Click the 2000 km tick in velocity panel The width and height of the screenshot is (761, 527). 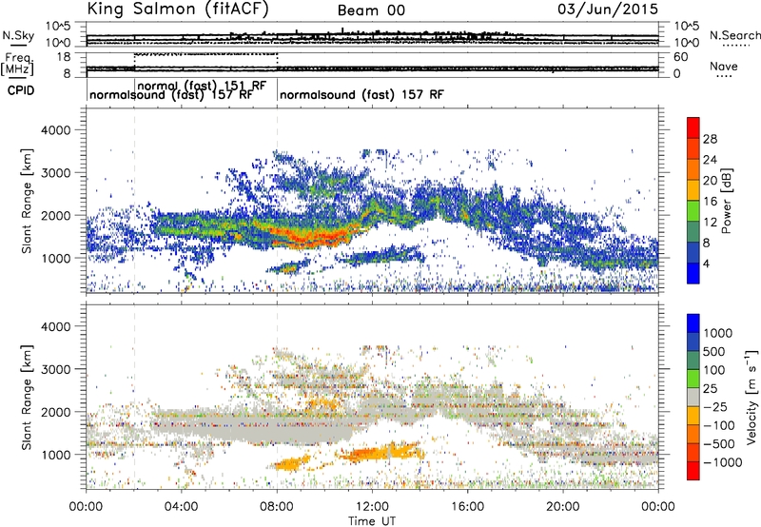(x=55, y=412)
